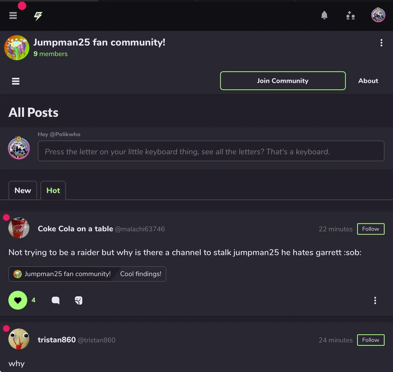Switch to the New posts tab
This screenshot has height=372, width=393.
click(x=22, y=190)
